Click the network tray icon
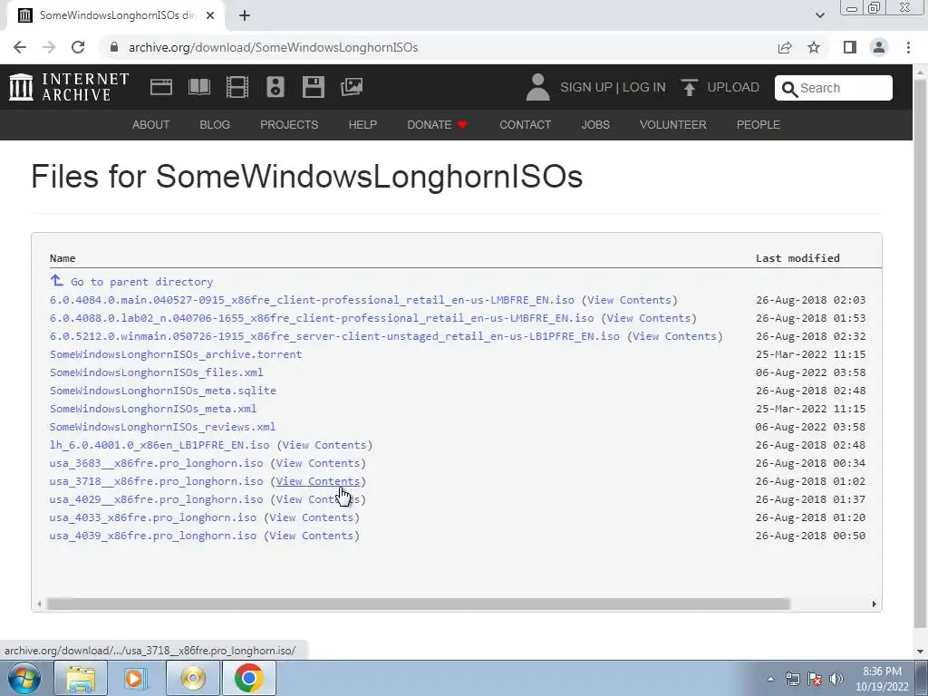This screenshot has width=928, height=696. point(792,679)
